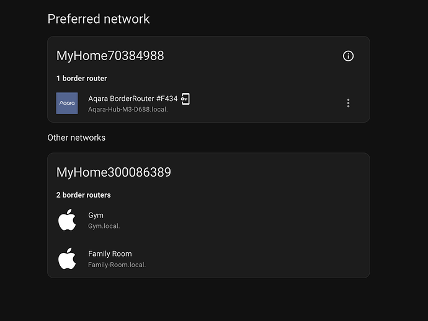This screenshot has height=321, width=428.
Task: Select the Aqara BorderRouter #F434 name
Action: pos(133,99)
